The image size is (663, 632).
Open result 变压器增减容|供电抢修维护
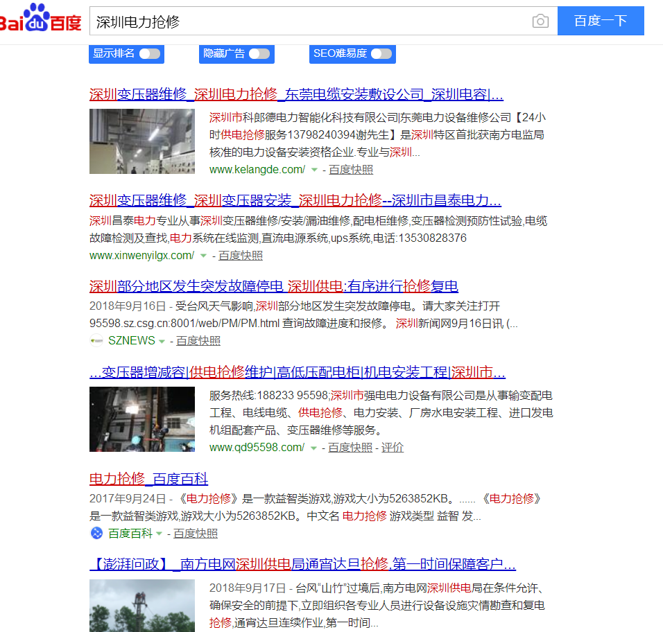[x=298, y=372]
